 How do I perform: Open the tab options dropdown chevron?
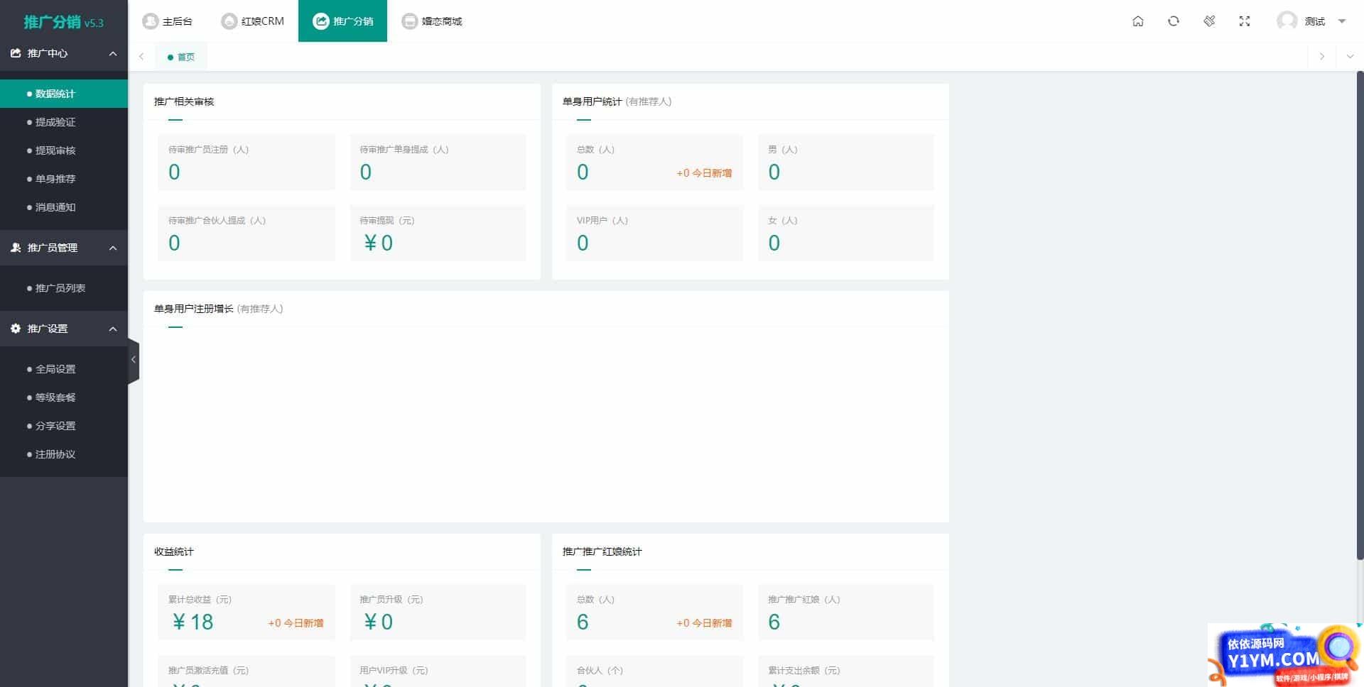pos(1350,57)
